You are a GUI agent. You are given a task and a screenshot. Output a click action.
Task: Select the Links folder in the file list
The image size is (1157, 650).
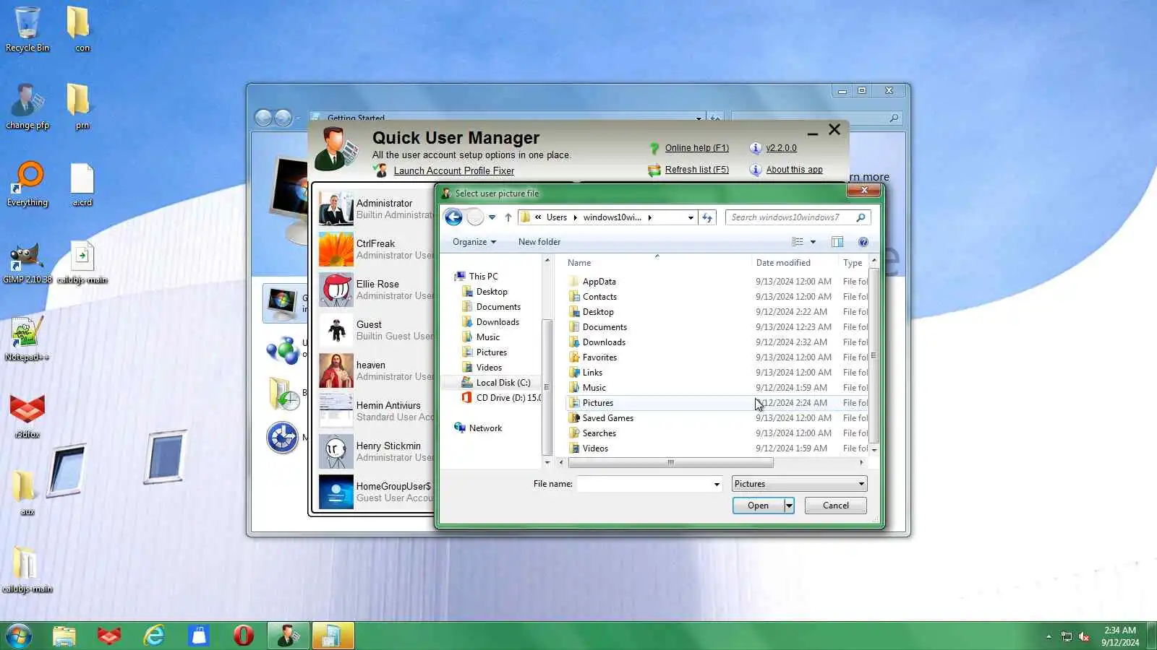(592, 373)
